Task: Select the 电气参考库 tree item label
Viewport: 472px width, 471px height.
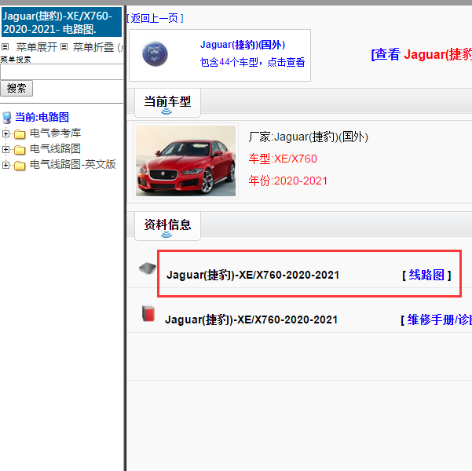Action: 56,133
